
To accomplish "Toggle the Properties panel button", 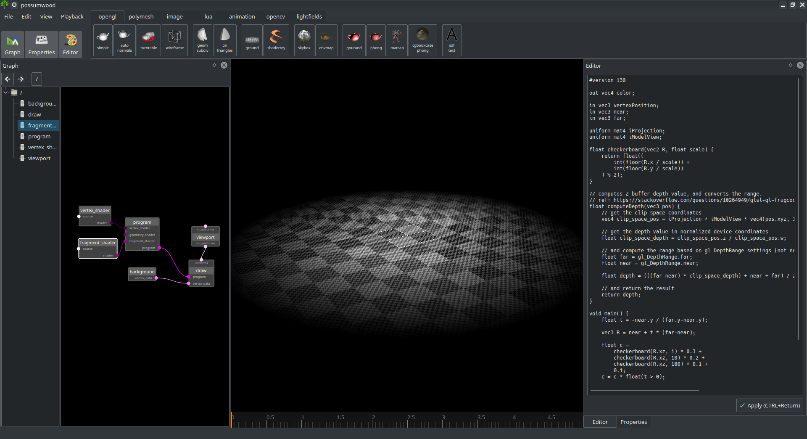I will [41, 44].
